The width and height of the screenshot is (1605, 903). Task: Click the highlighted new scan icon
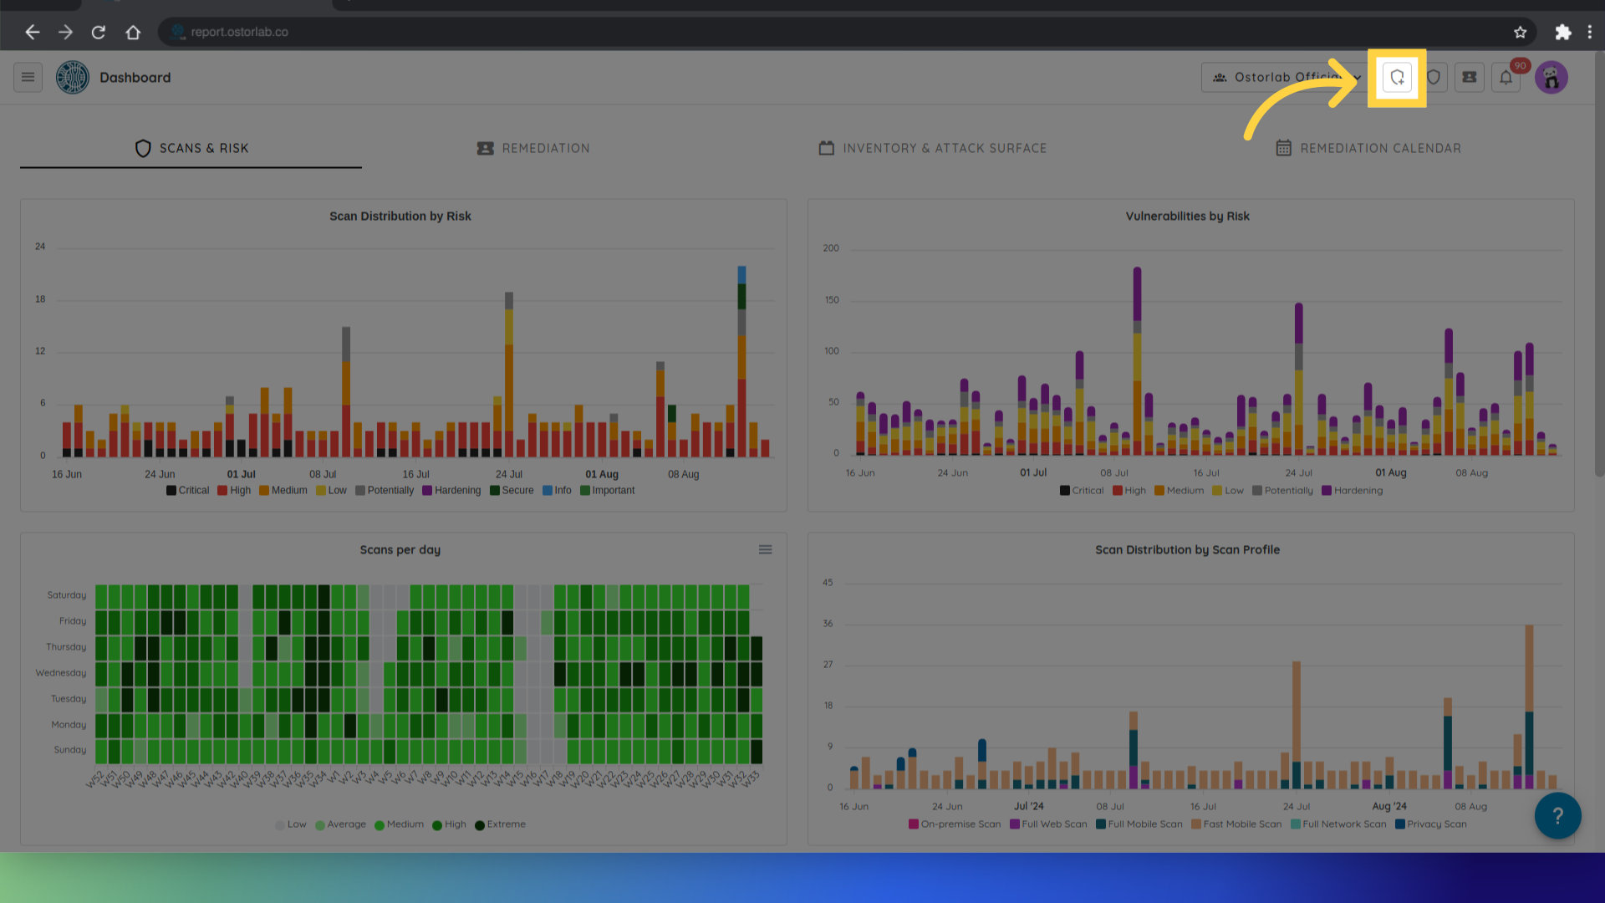pyautogui.click(x=1397, y=78)
